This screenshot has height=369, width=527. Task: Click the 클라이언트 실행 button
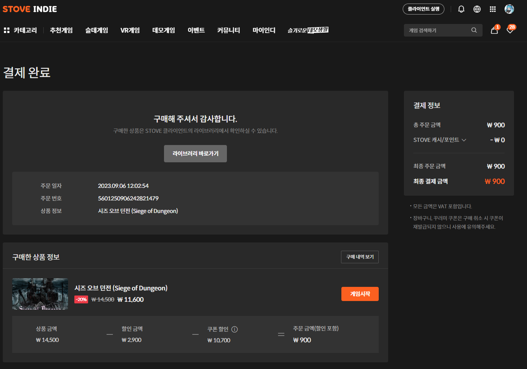pyautogui.click(x=424, y=9)
